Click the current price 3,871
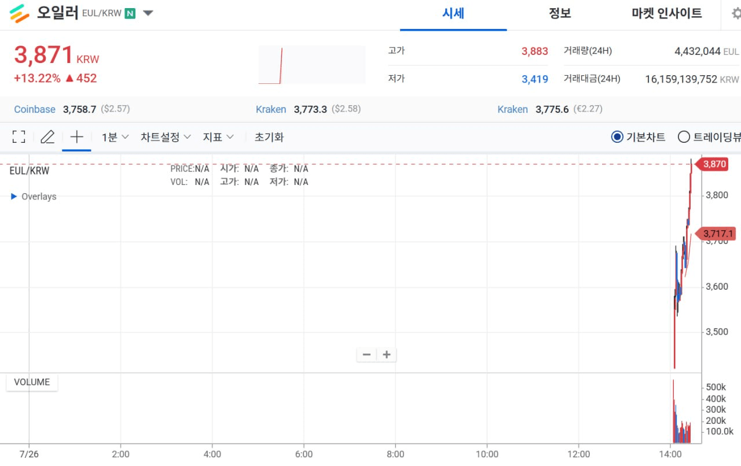Screen dimensions: 741x466 click(x=44, y=56)
